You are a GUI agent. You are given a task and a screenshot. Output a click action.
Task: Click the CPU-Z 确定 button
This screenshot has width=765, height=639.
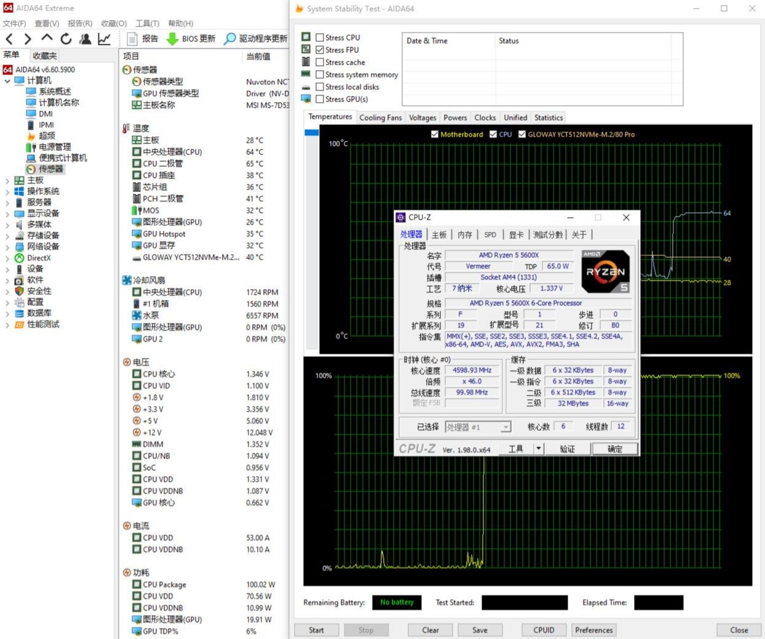click(614, 449)
